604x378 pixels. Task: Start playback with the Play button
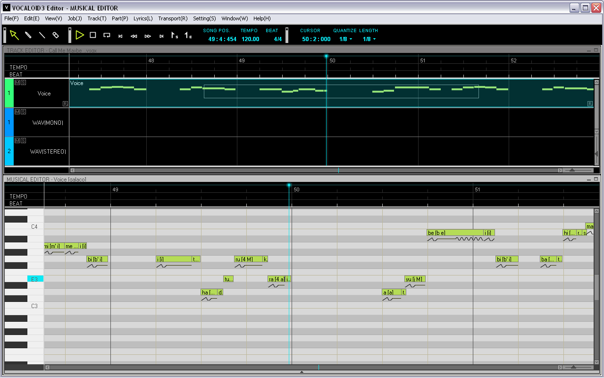80,35
